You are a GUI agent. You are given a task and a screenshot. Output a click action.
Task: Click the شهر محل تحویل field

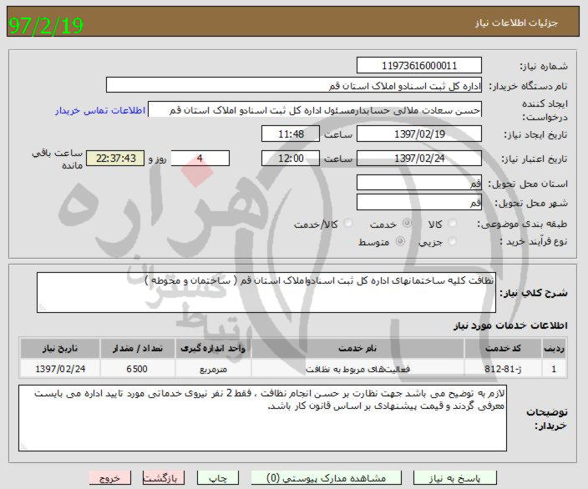pyautogui.click(x=419, y=202)
